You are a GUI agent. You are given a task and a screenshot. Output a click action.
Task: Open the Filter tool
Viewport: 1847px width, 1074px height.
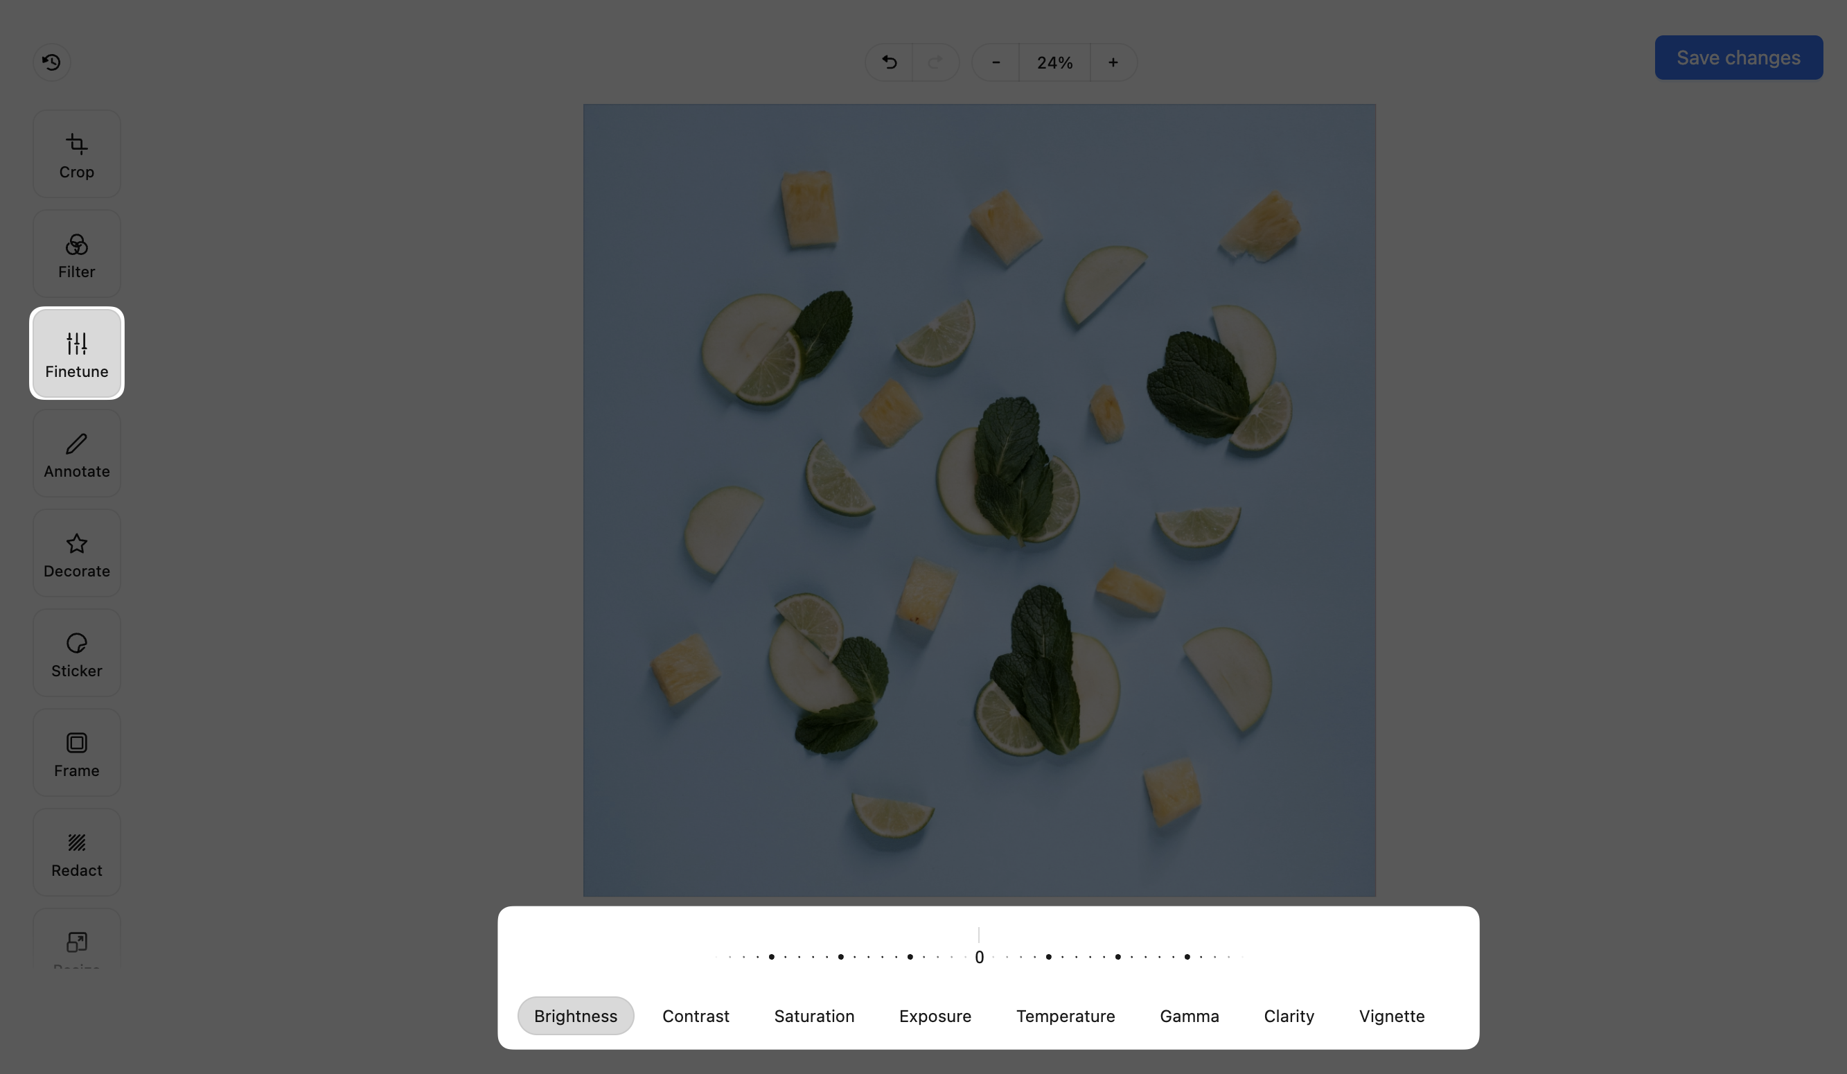pos(76,254)
